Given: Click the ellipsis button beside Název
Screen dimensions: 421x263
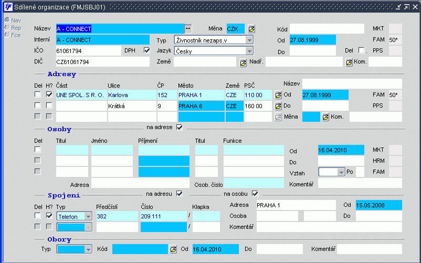Looking at the screenshot, I should pos(188,28).
